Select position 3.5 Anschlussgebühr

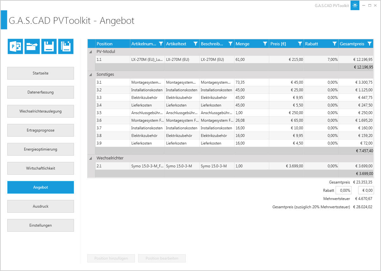[x=234, y=113]
